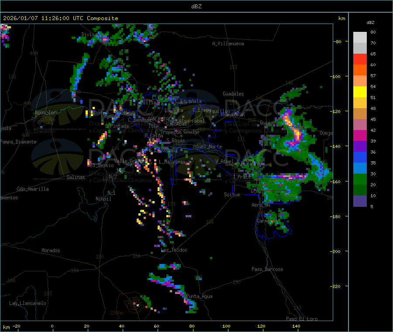Image resolution: width=393 pixels, height=332 pixels.
Task: Click the Carmensa map label
Action: tap(267, 221)
